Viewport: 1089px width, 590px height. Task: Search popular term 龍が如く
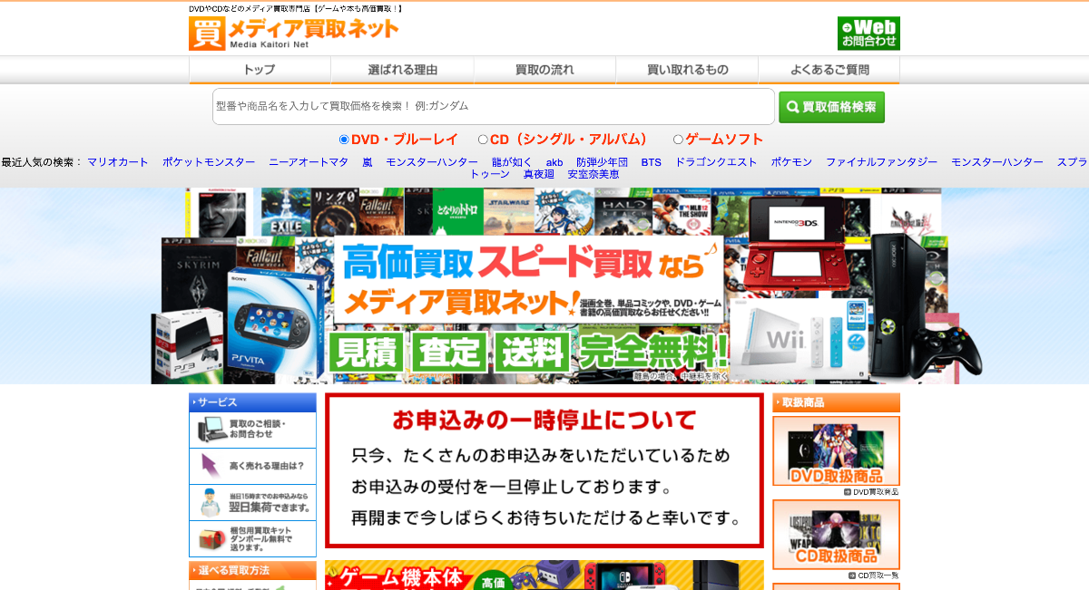click(512, 162)
